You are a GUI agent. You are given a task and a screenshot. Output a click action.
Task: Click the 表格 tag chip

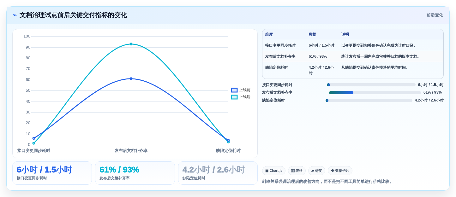[x=297, y=171]
